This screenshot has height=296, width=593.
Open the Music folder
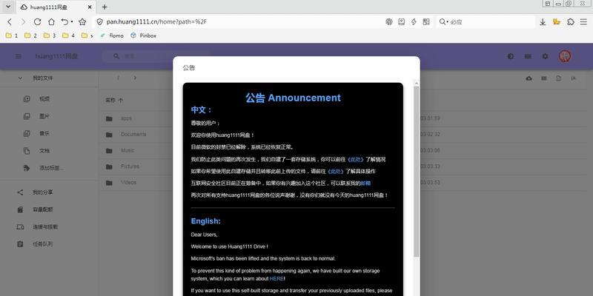pos(127,150)
